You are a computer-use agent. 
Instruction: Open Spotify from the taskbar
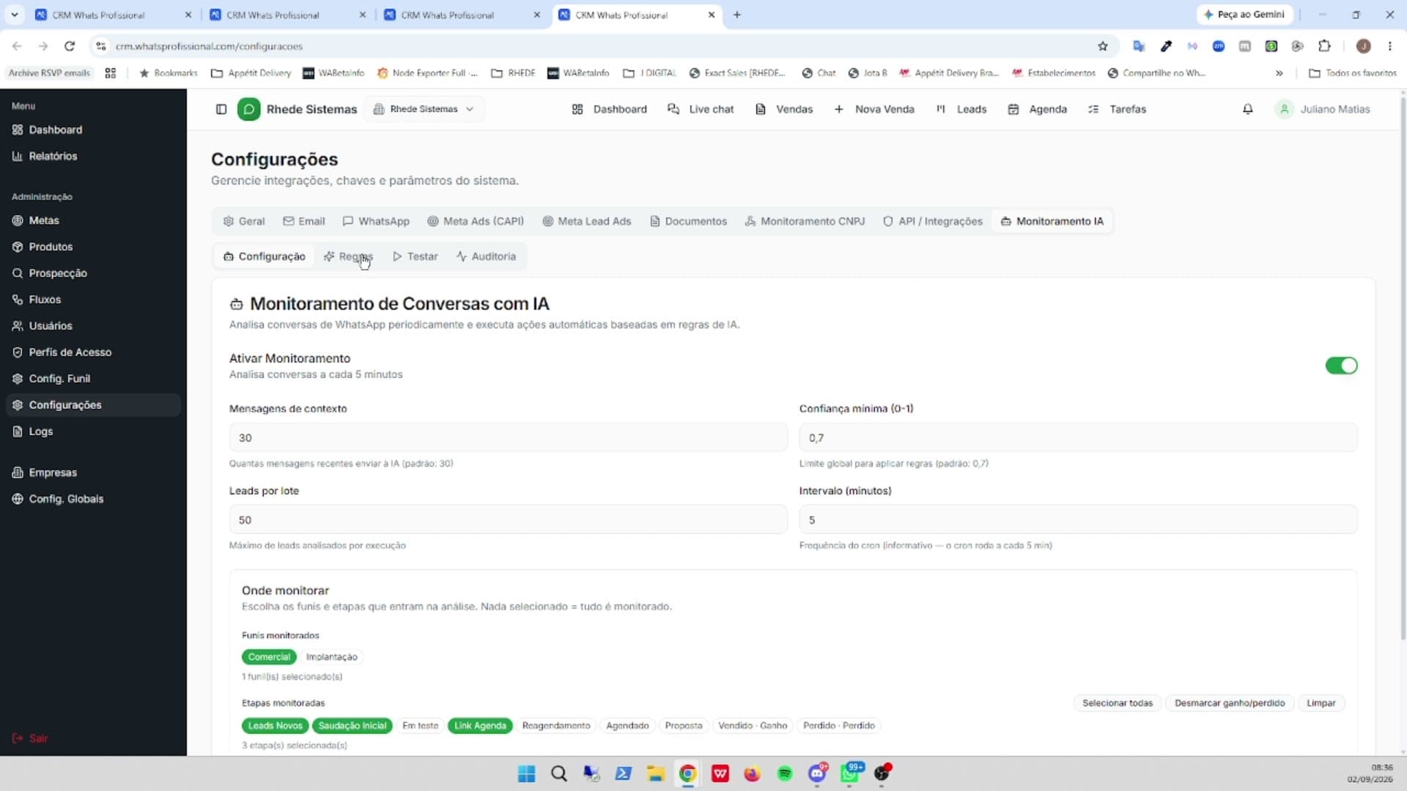785,773
